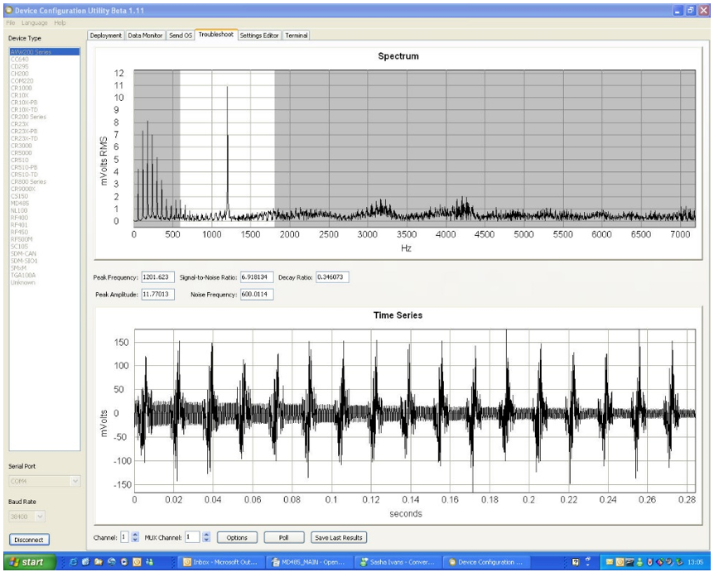Switch to the Data Monitor tab
Viewport: 714px width, 572px height.
click(145, 36)
